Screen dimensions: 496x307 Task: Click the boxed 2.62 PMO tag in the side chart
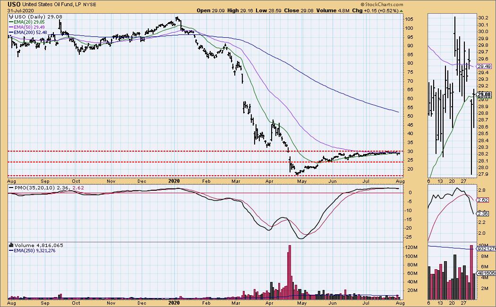(x=483, y=200)
